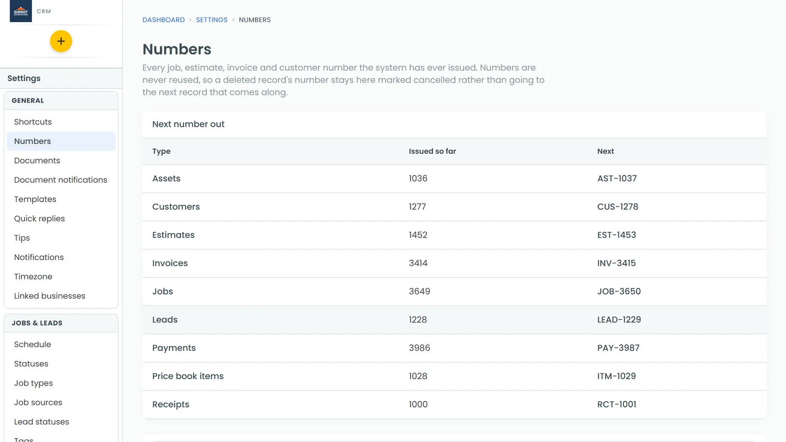Open Shortcuts settings

coord(61,122)
